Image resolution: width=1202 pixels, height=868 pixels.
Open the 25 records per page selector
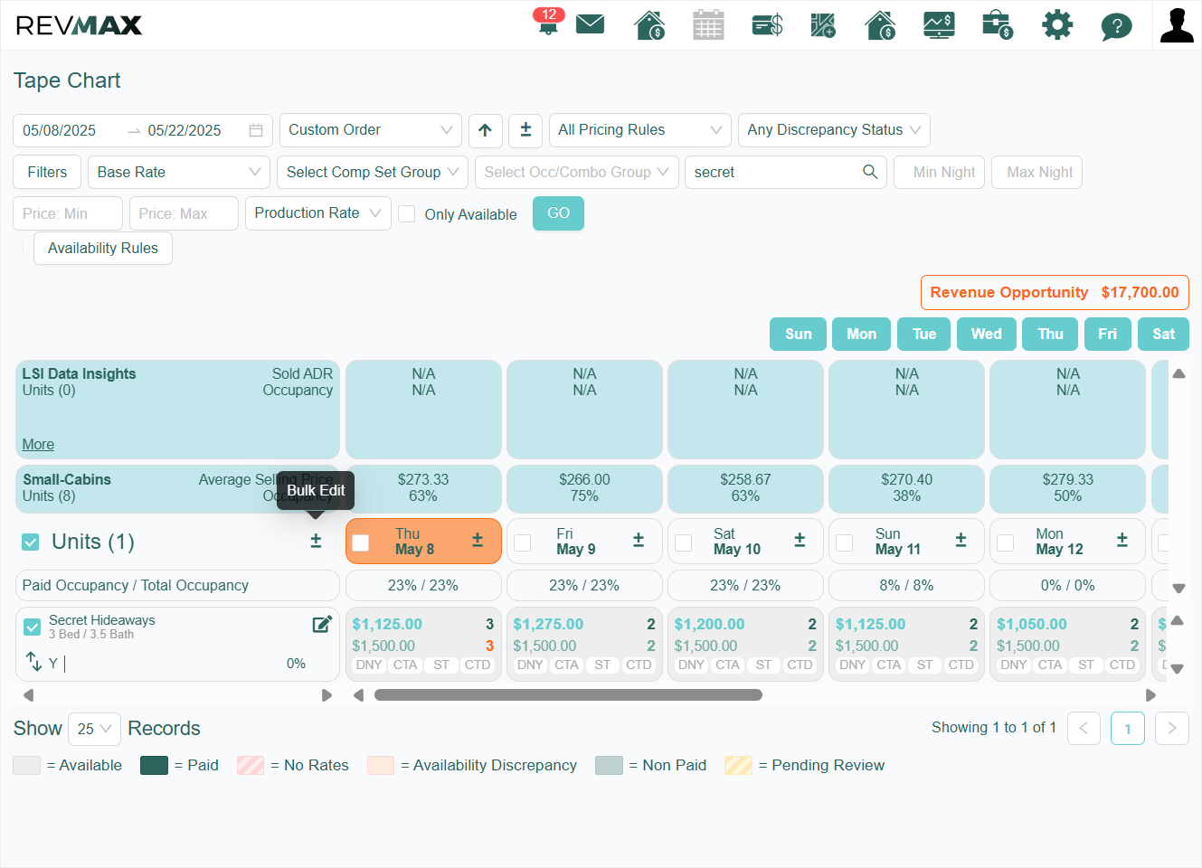click(94, 729)
